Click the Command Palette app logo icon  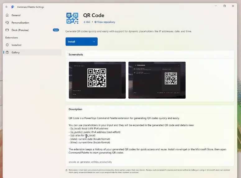coord(13,7)
